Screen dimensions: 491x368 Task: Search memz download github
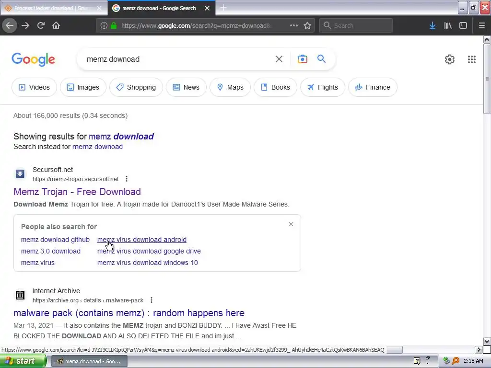pos(55,240)
